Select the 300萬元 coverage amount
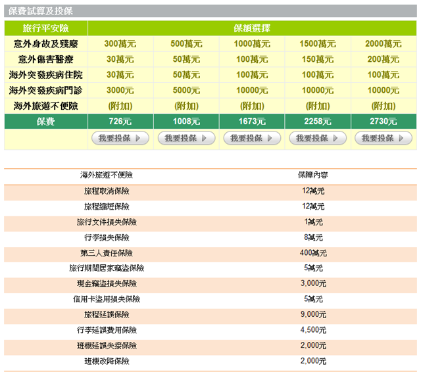Screen dimensions: 421x376 point(120,44)
